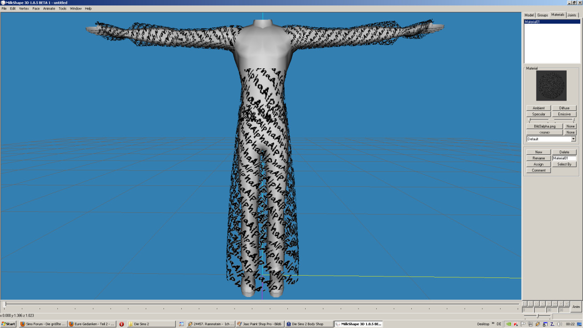Switch to the Joints tab

point(572,15)
